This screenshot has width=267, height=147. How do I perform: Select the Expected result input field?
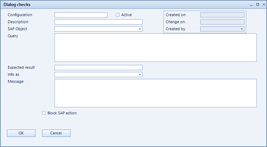point(98,68)
